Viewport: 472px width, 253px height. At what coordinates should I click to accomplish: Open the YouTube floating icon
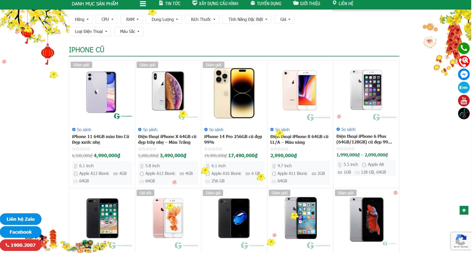[x=464, y=100]
